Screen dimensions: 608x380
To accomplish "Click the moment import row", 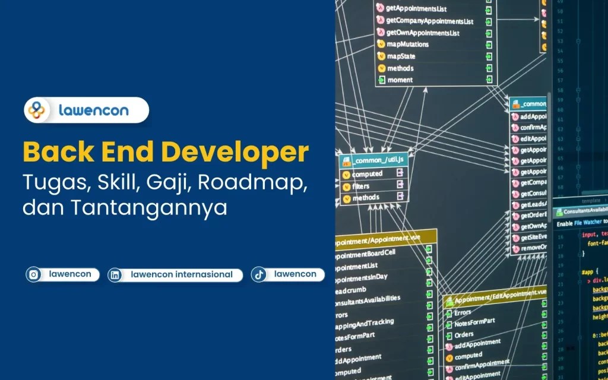I will pos(400,80).
